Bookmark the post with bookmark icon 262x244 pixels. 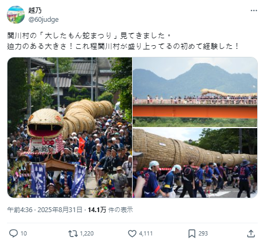click(192, 233)
